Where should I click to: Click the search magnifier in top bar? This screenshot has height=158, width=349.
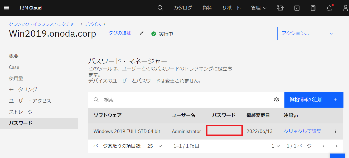pyautogui.click(x=160, y=8)
